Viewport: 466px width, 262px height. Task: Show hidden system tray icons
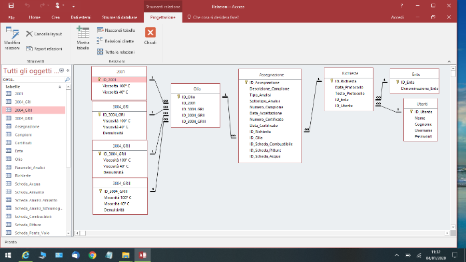pos(397,255)
